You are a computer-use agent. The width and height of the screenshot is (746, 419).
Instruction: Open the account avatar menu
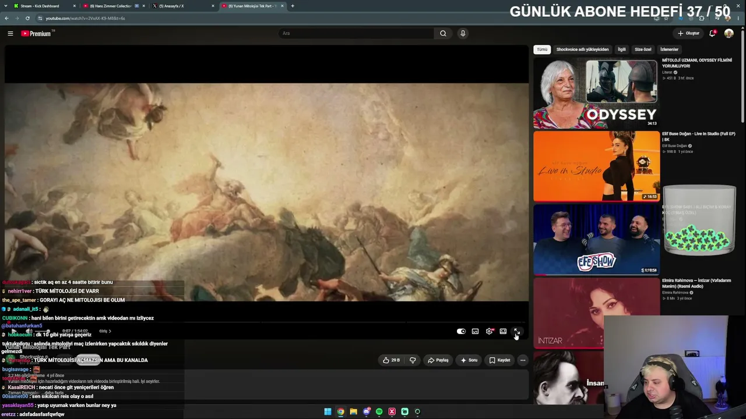point(729,33)
